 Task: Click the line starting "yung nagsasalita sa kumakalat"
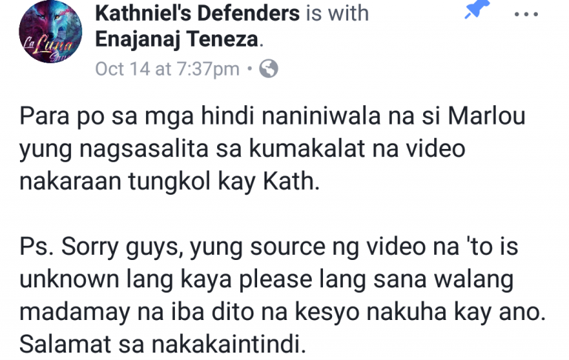pos(242,150)
